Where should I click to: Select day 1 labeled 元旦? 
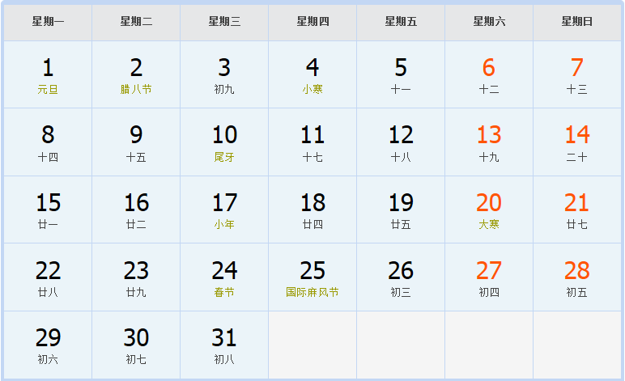point(48,74)
